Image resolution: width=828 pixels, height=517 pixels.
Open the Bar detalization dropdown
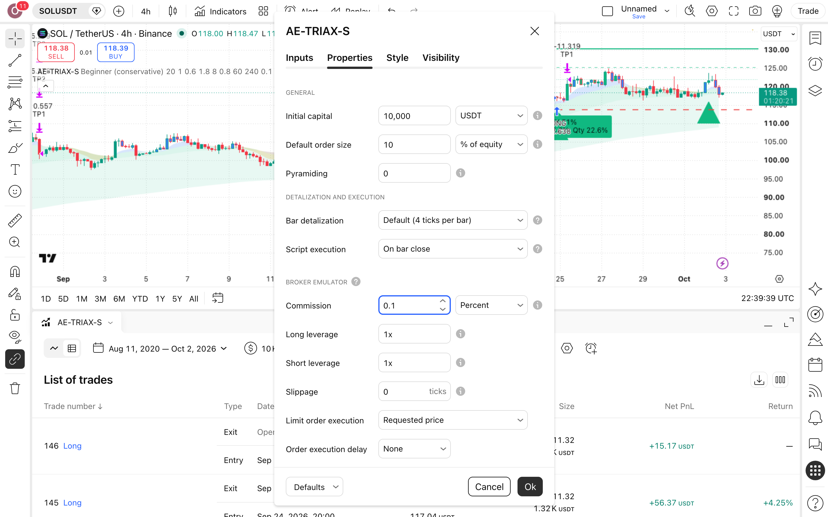(453, 220)
